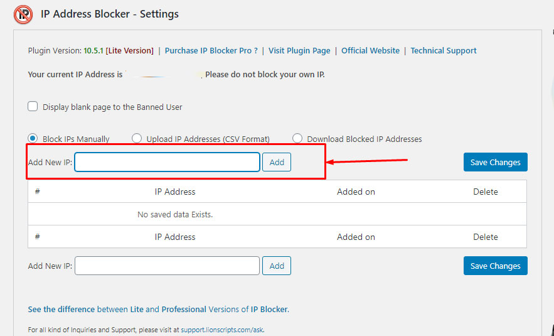
Task: Click the IP Address Blocker logo icon
Action: point(23,14)
